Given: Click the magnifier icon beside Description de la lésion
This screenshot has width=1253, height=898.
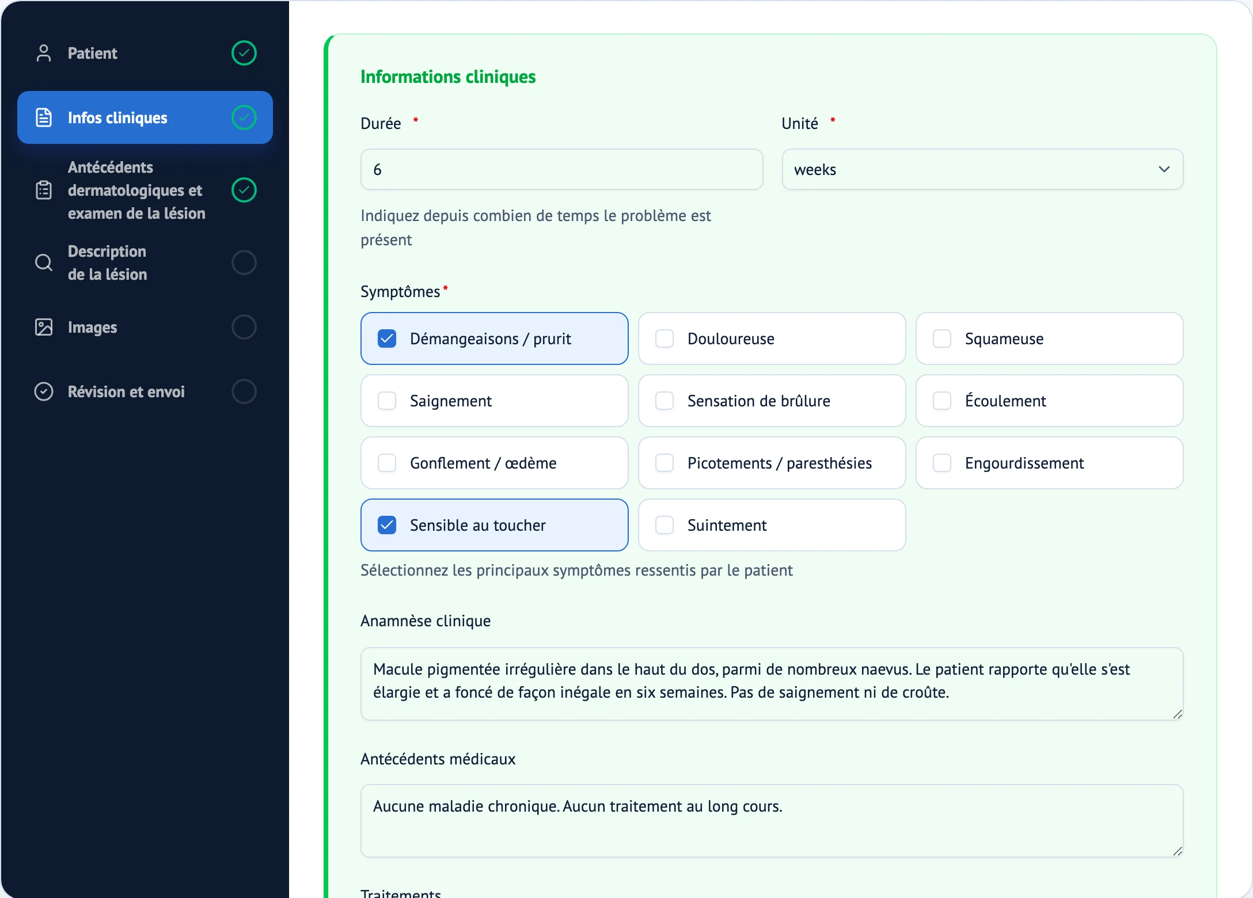Looking at the screenshot, I should coord(44,262).
